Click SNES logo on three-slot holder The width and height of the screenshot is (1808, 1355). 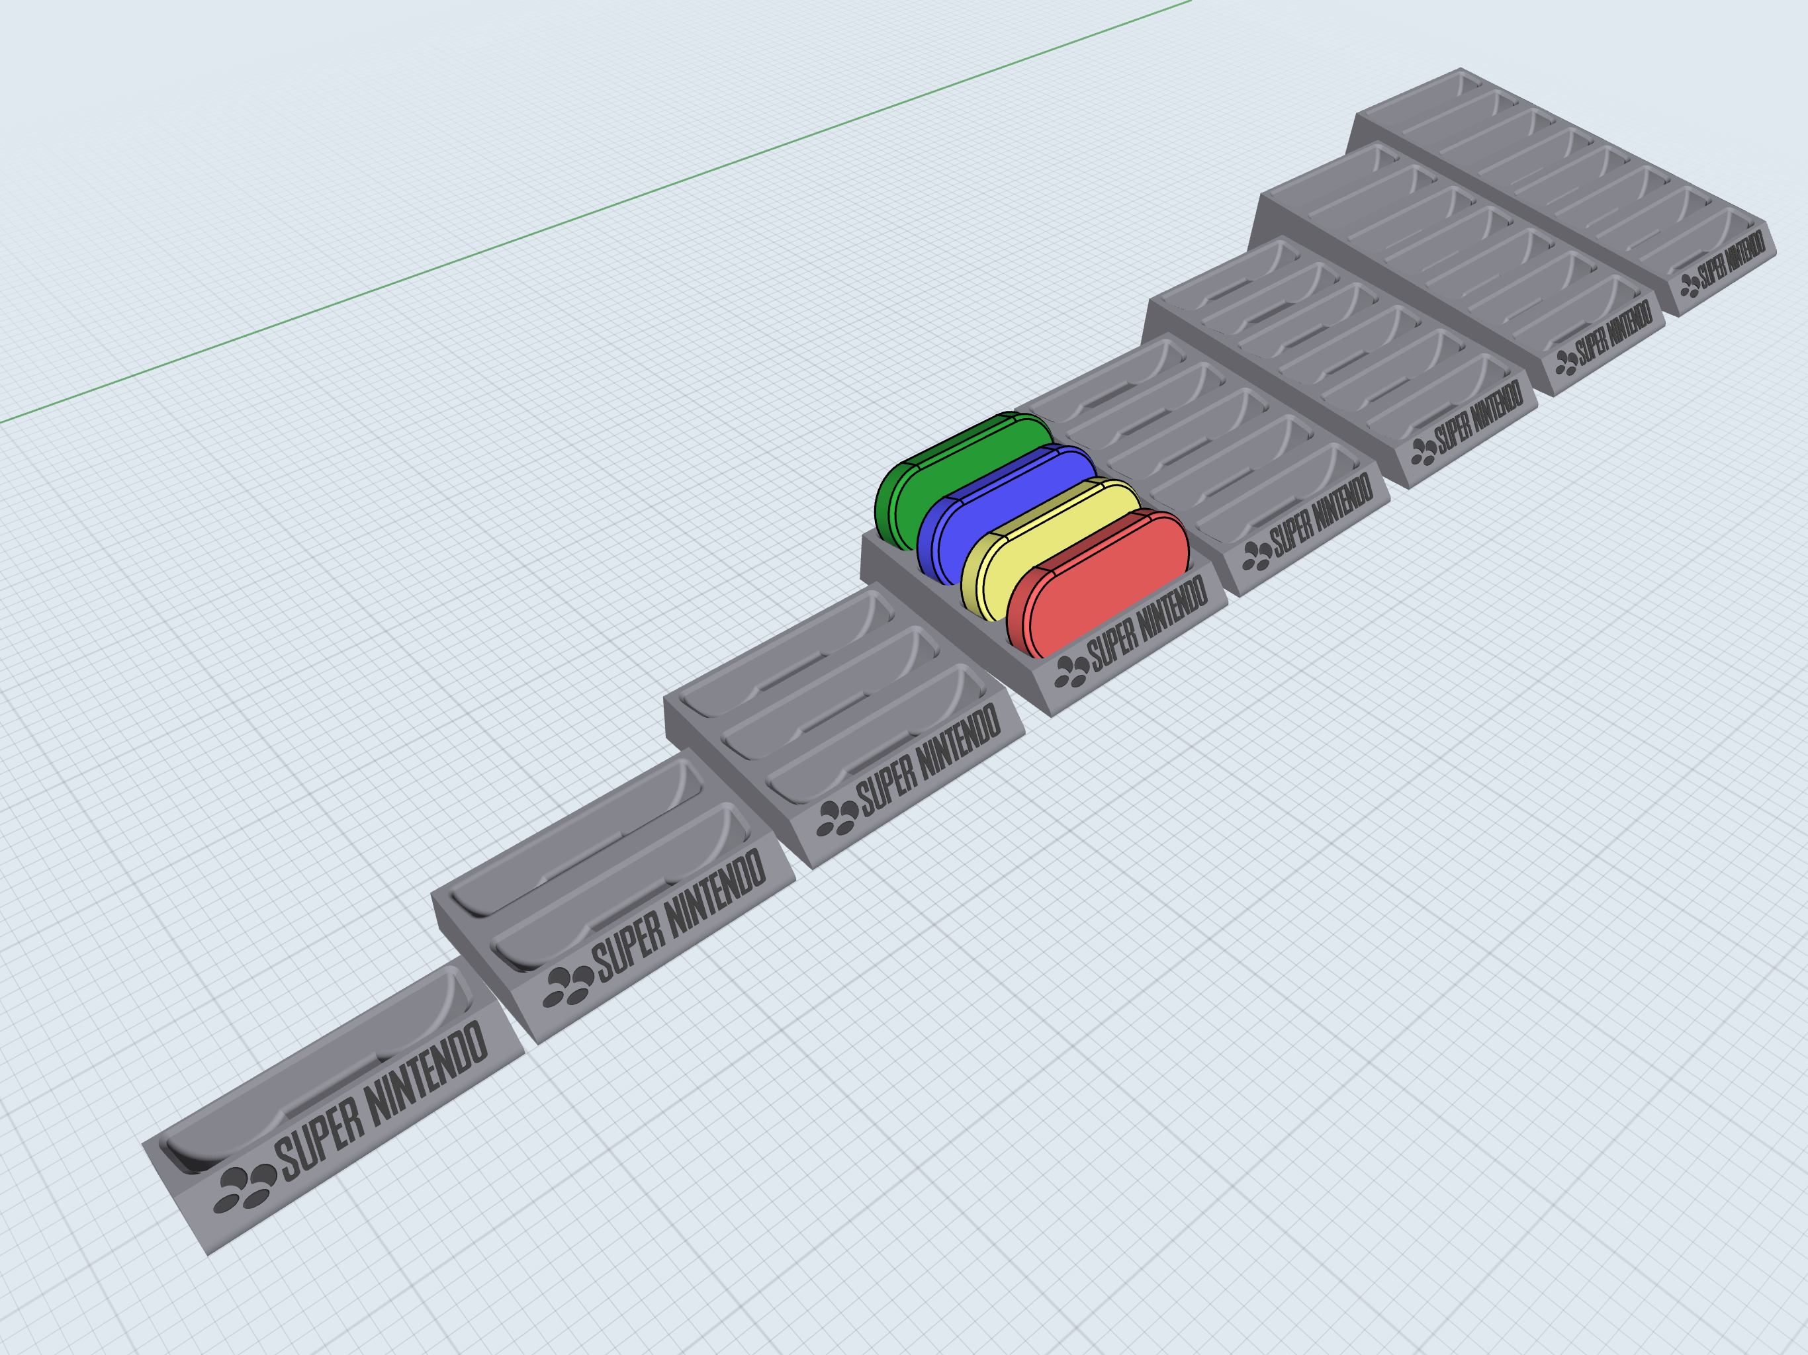click(837, 819)
